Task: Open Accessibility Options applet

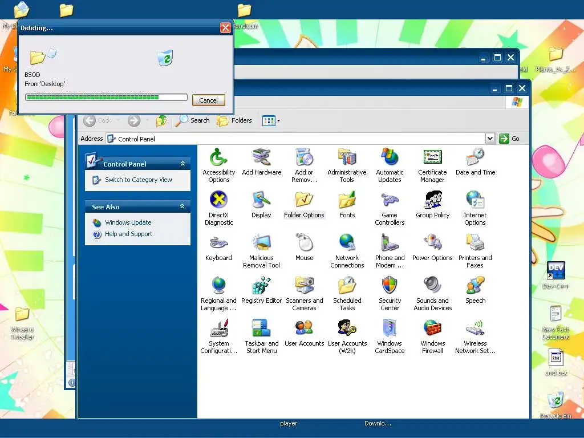Action: (x=218, y=165)
